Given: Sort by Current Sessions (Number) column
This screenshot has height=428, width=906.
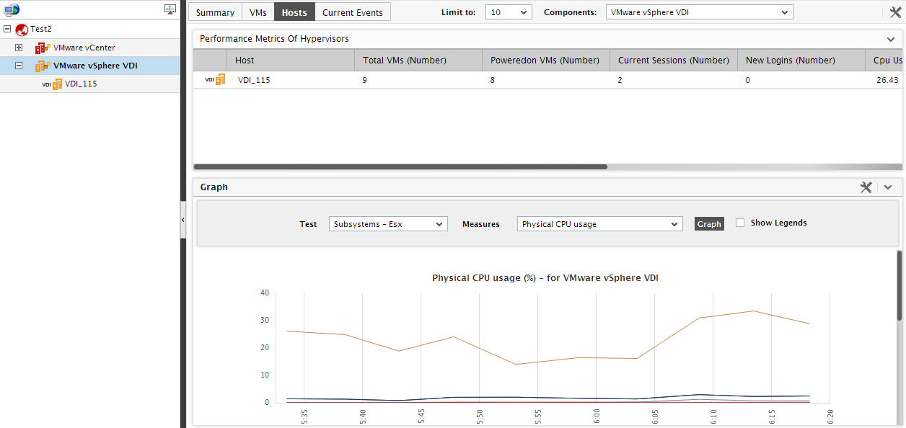Looking at the screenshot, I should 674,61.
